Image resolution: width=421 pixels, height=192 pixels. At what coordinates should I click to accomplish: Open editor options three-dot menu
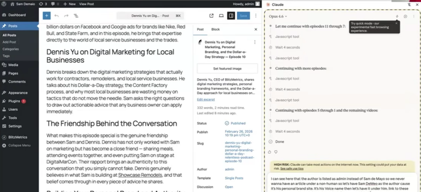click(256, 16)
